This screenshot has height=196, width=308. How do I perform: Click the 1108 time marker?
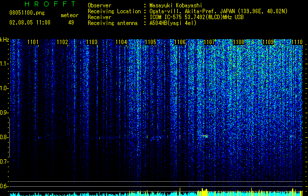click(238, 42)
